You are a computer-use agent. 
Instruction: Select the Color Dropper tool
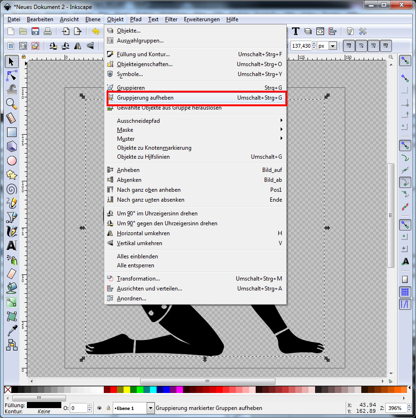tap(11, 331)
